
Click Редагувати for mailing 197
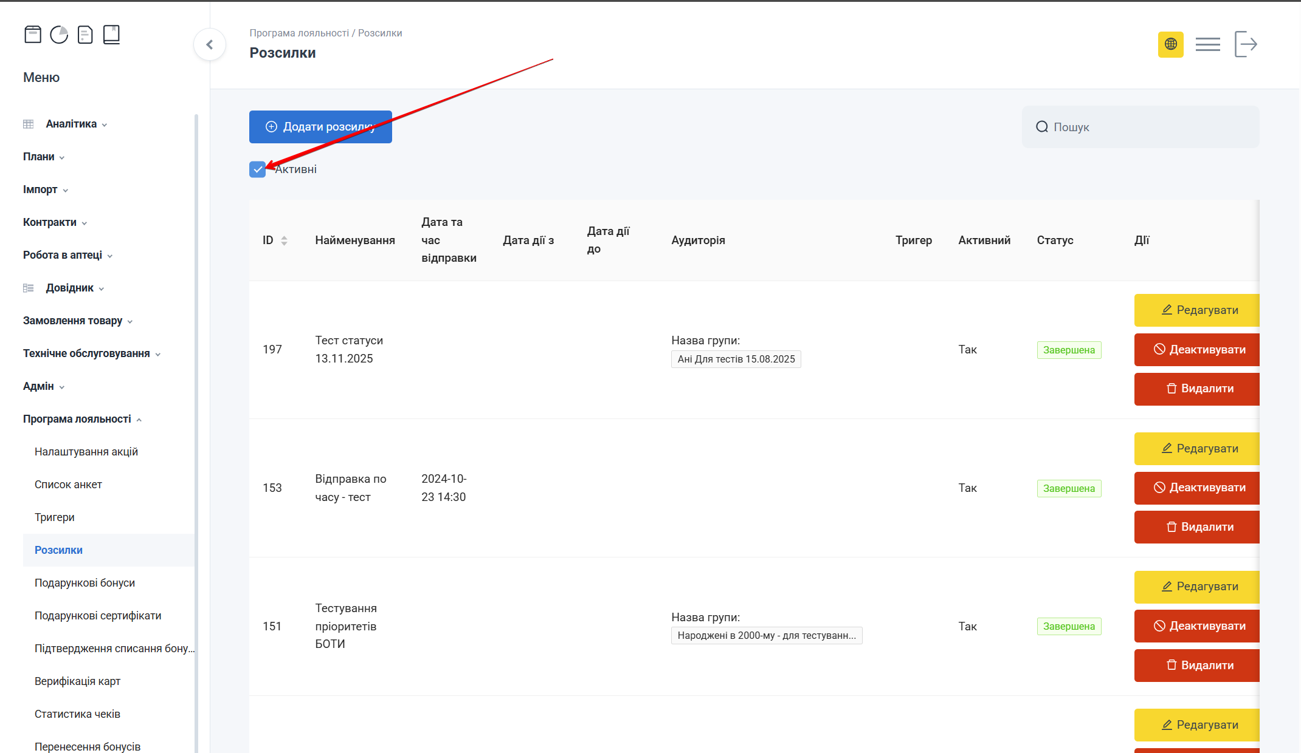1196,310
